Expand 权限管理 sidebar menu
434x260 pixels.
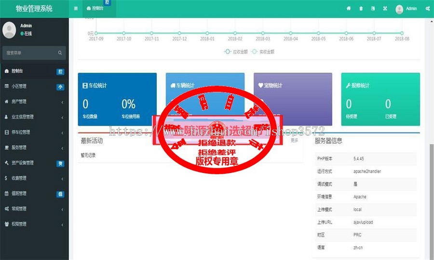[34, 224]
